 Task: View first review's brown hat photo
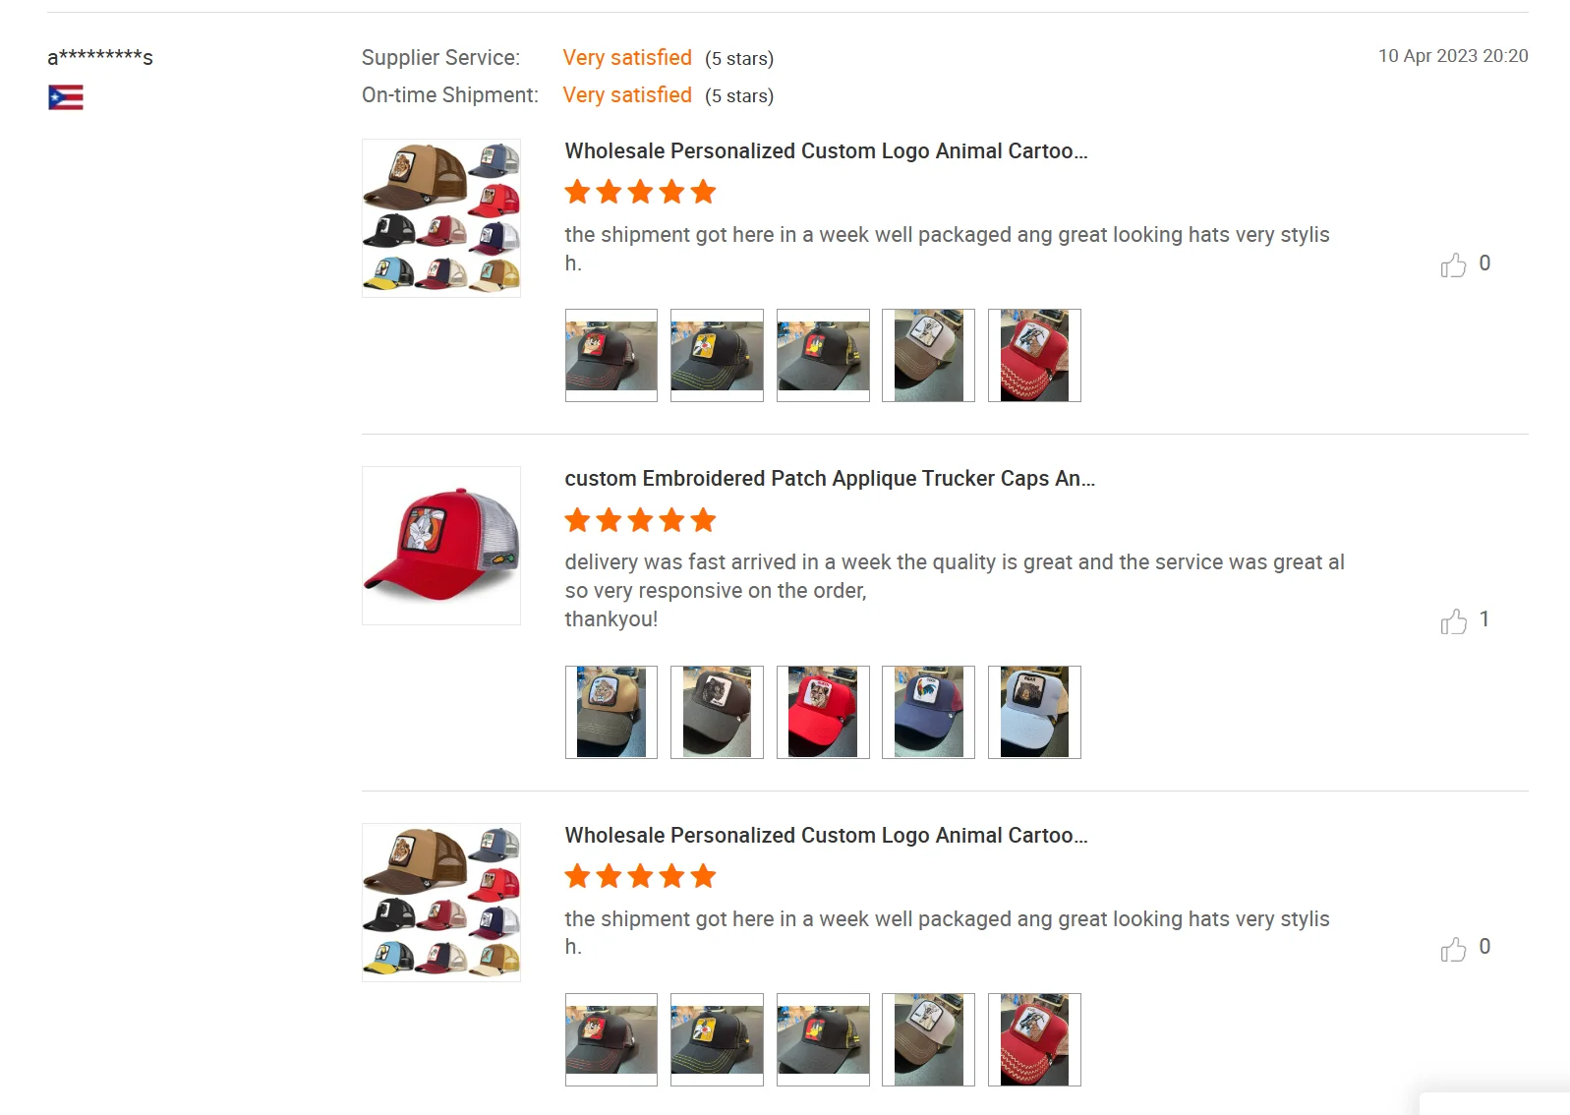pos(928,355)
